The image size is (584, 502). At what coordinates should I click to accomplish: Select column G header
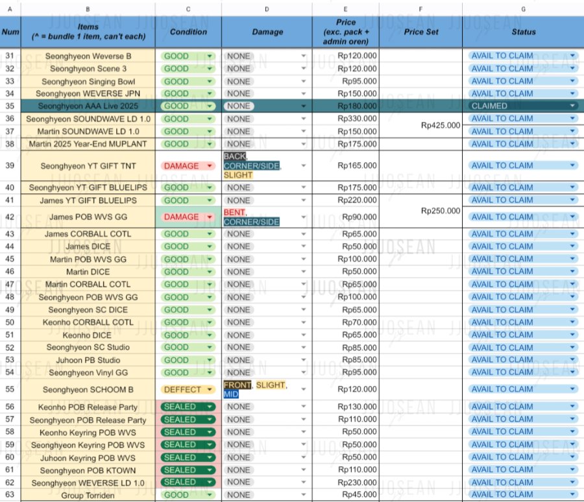[523, 9]
